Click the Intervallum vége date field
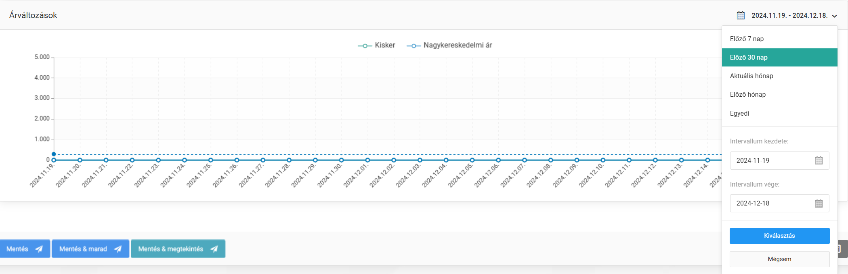Screen dimensions: 848x274 point(771,203)
